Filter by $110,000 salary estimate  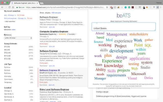point(7,56)
